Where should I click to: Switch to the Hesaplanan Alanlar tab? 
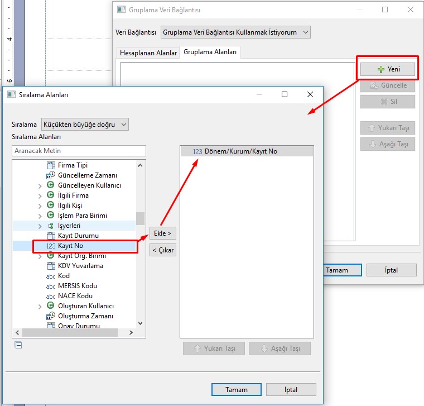[x=148, y=53]
